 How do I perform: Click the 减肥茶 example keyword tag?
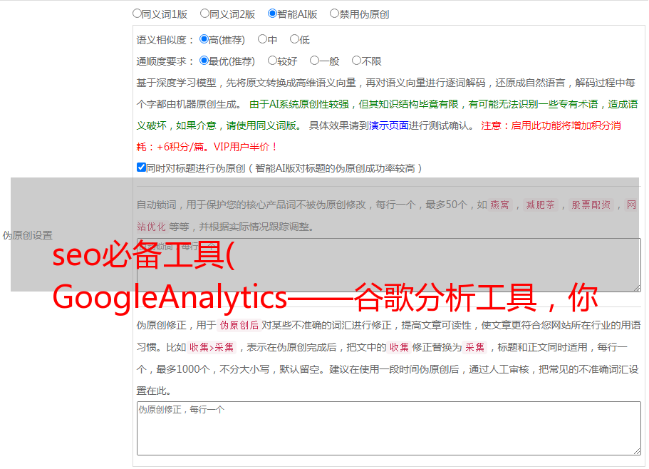pyautogui.click(x=540, y=205)
